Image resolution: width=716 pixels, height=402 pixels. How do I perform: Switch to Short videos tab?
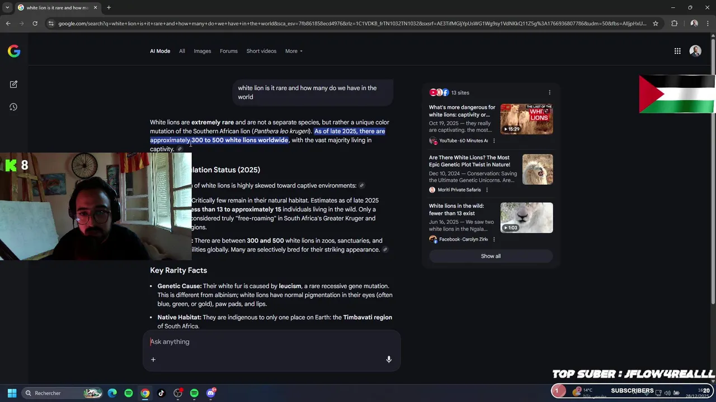[x=261, y=51]
